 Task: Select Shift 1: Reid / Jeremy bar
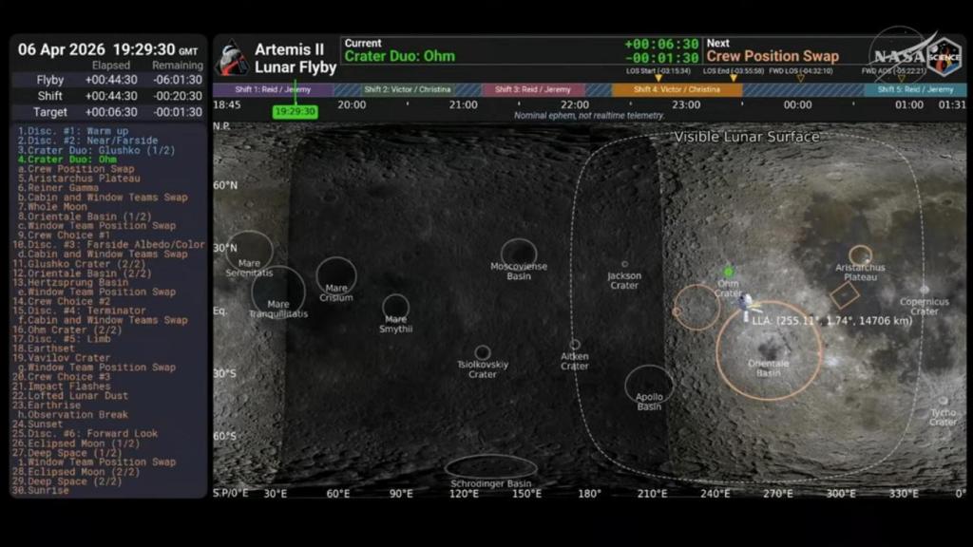pos(273,89)
